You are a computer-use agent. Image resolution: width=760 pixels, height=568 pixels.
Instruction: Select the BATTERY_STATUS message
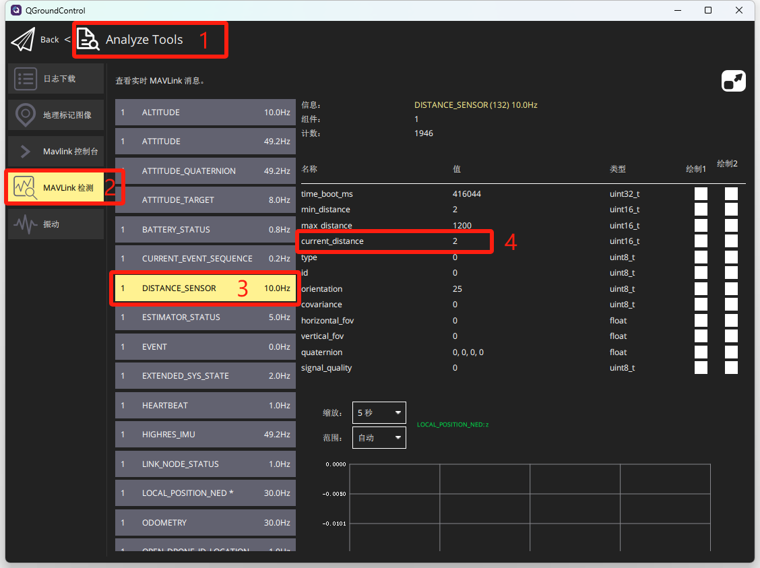click(205, 230)
